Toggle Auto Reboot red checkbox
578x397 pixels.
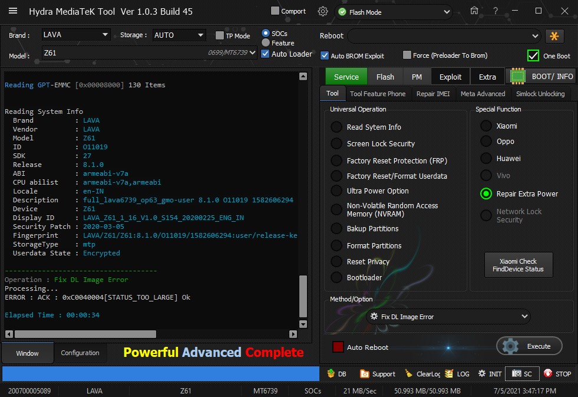pyautogui.click(x=338, y=347)
